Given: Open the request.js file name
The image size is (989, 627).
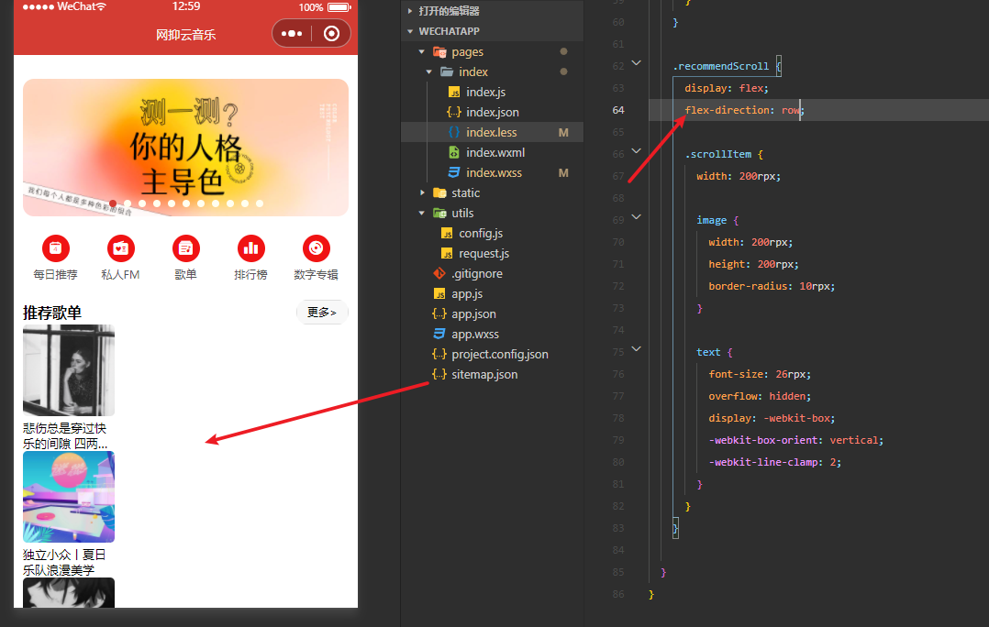Looking at the screenshot, I should pyautogui.click(x=483, y=253).
